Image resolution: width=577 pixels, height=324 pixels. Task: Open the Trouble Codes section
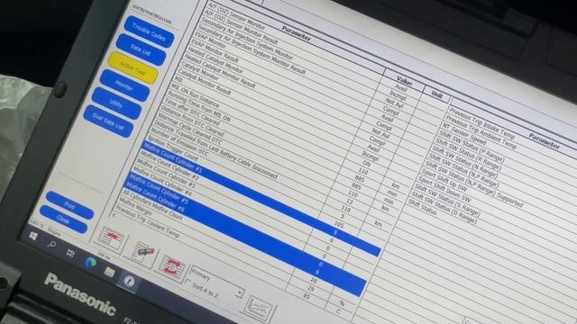point(149,32)
